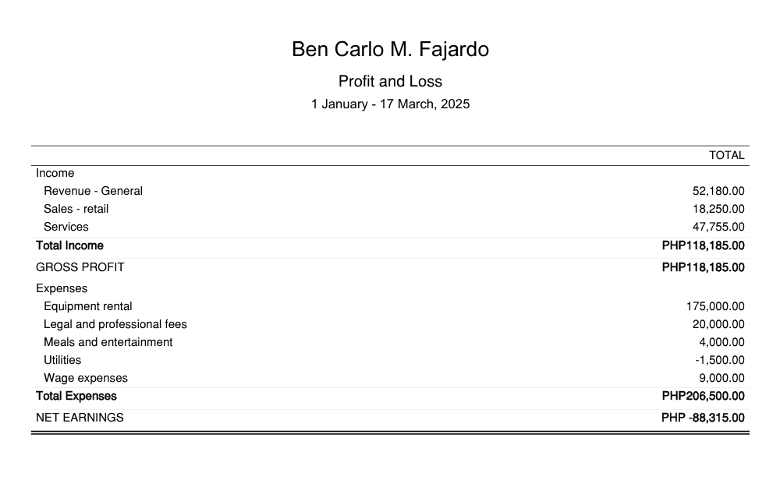Click the Profit and Loss report title
This screenshot has width=780, height=501.
[x=390, y=81]
